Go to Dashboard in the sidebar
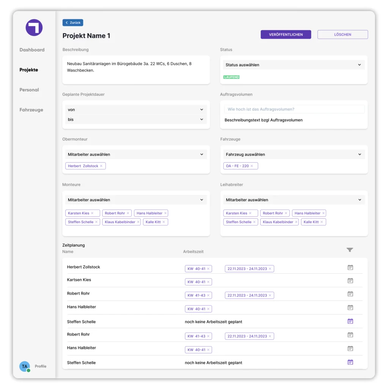This screenshot has width=388, height=386. (32, 50)
